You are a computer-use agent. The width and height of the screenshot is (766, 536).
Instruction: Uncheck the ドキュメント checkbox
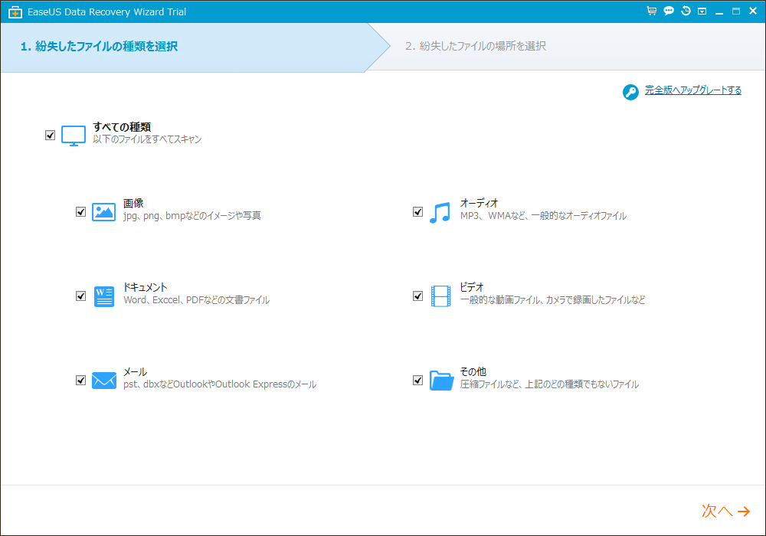point(80,296)
